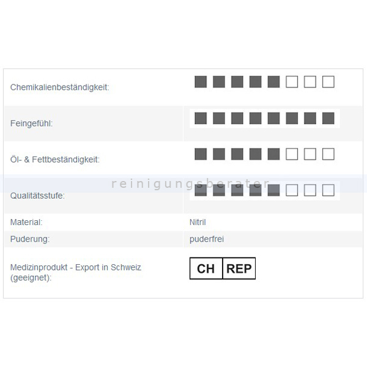Viewport: 367px width, 367px height.
Task: Click the CH symbol box
Action: pos(206,269)
